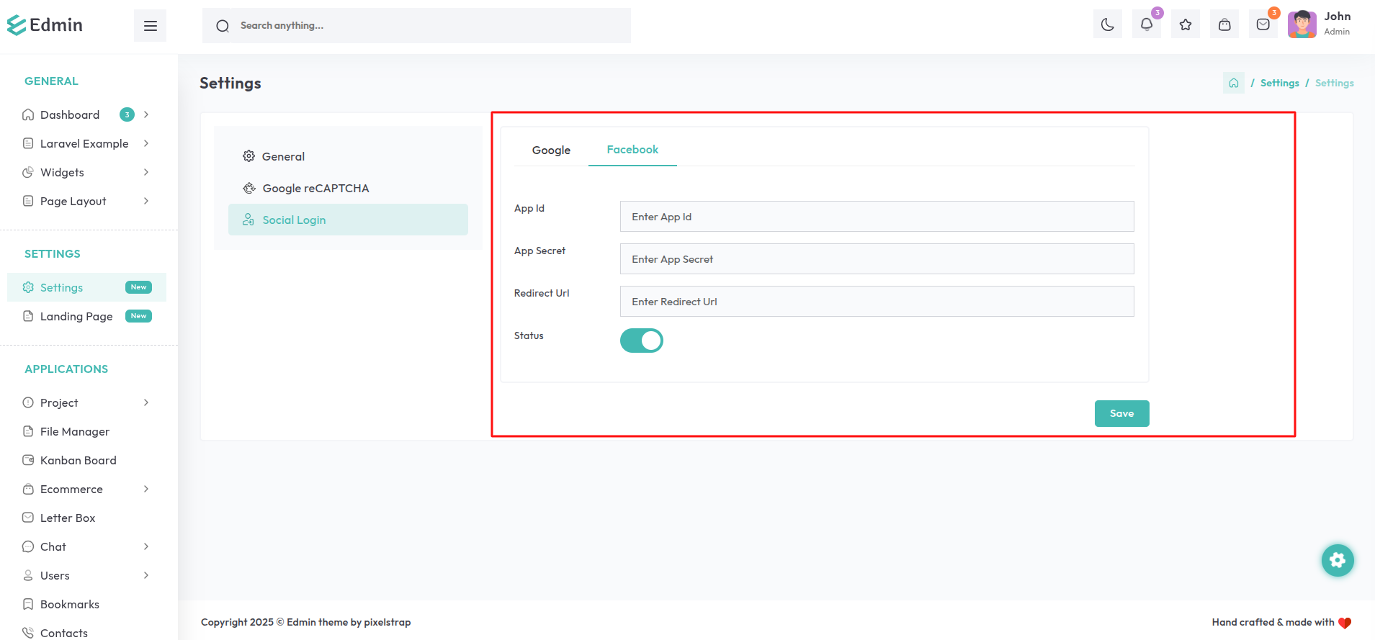Focus the Enter App Secret field

coord(877,259)
